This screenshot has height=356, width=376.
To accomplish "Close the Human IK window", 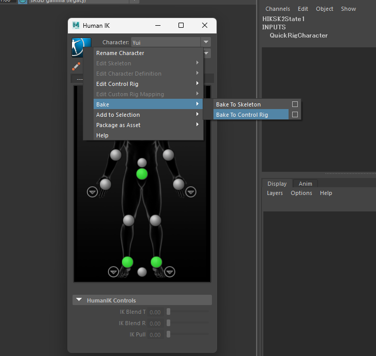I will click(x=205, y=25).
